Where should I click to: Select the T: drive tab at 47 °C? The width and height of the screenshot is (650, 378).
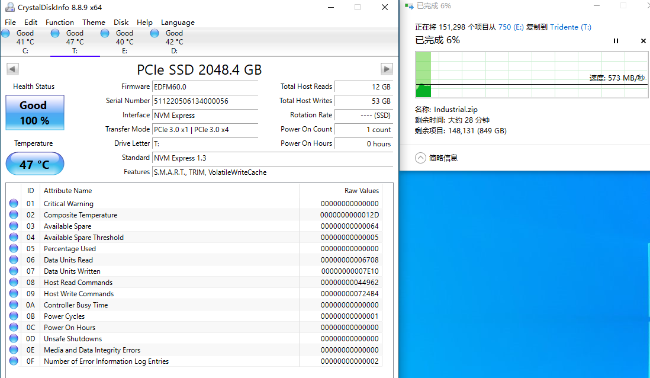75,41
